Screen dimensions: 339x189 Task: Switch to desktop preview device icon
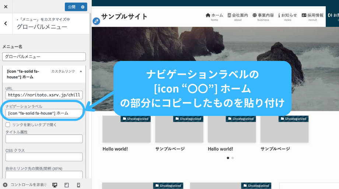55,185
